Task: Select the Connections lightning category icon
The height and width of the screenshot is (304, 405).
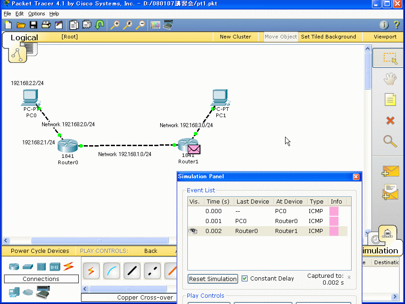Action: (x=68, y=266)
